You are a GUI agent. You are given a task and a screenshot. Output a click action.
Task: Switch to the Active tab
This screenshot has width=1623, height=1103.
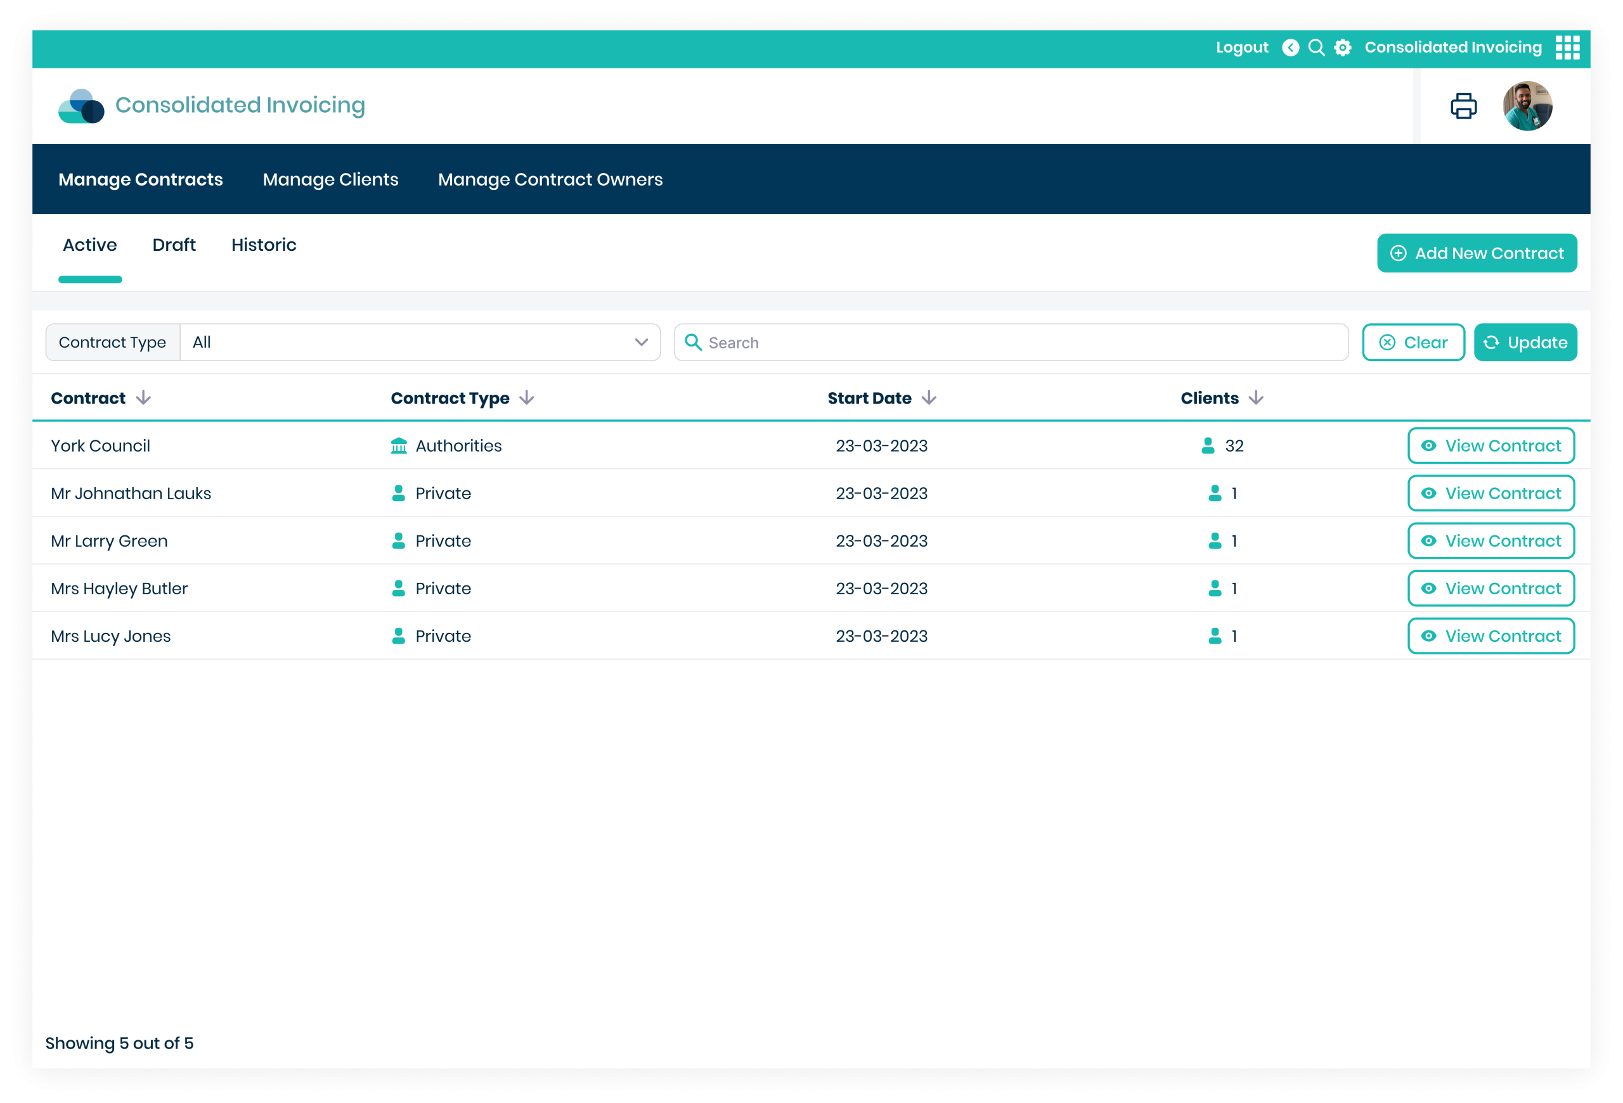point(90,245)
